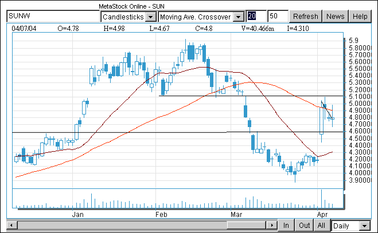Click the open price O=4.78
The width and height of the screenshot is (378, 233).
[x=68, y=29]
